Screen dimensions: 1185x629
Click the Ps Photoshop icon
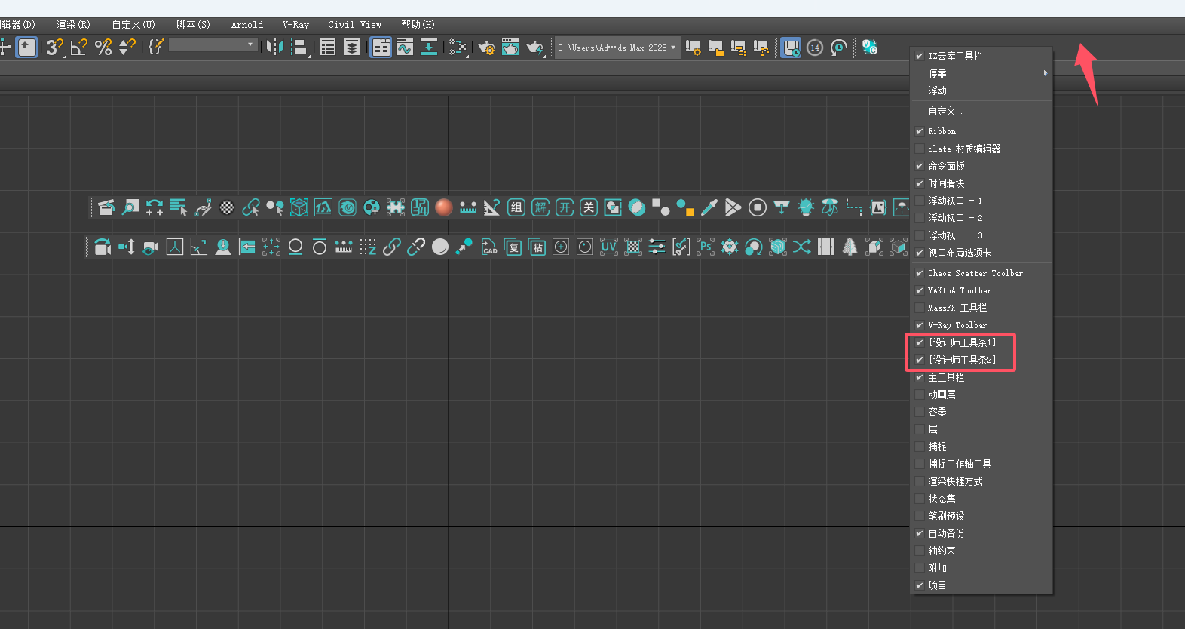tap(706, 247)
